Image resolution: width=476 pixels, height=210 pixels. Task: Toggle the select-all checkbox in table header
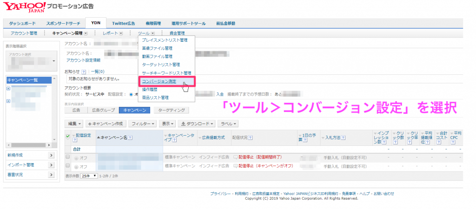click(68, 136)
